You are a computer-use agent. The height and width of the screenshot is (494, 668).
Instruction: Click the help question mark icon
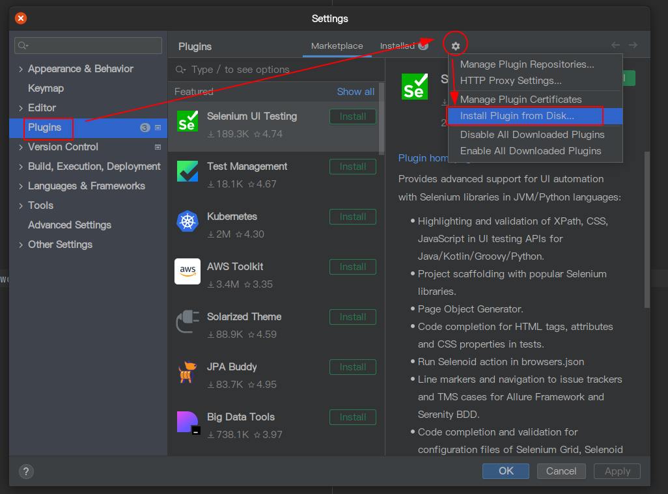pyautogui.click(x=26, y=471)
